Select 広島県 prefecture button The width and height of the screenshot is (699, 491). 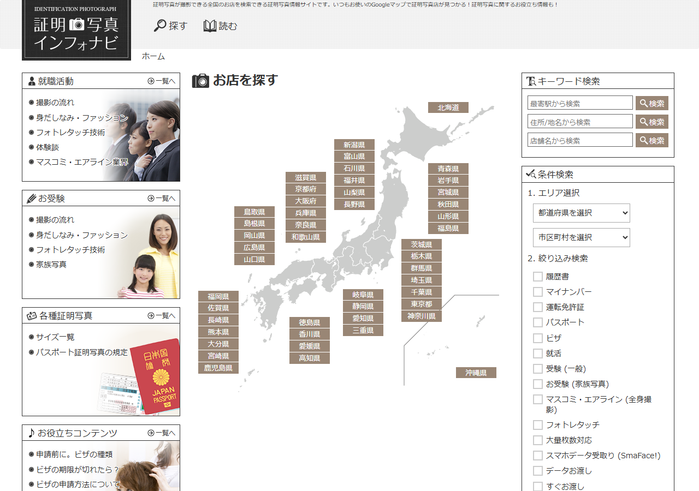pyautogui.click(x=254, y=247)
